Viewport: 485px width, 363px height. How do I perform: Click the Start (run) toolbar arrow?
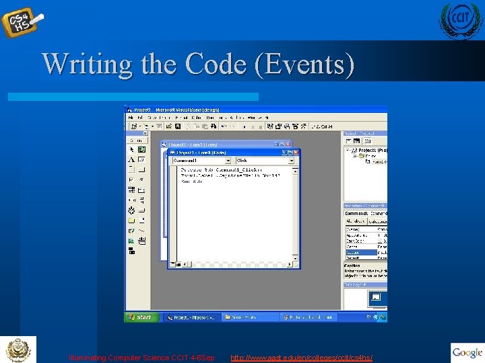point(245,126)
